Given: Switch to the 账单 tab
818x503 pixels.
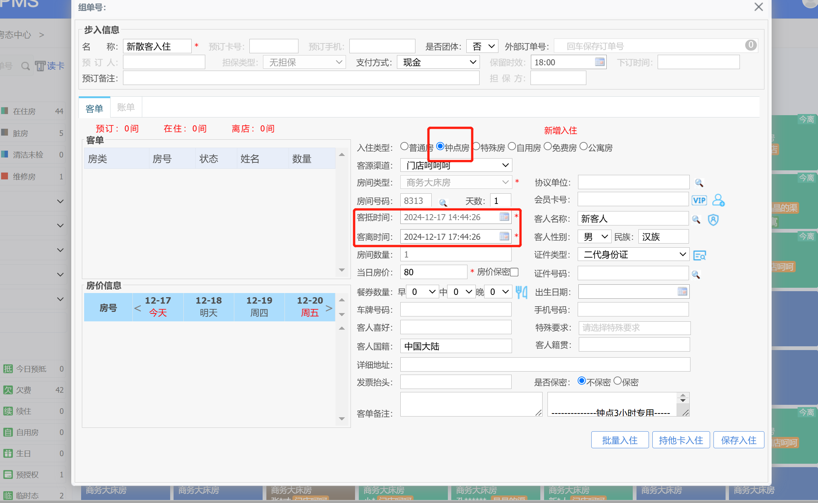Looking at the screenshot, I should [126, 108].
